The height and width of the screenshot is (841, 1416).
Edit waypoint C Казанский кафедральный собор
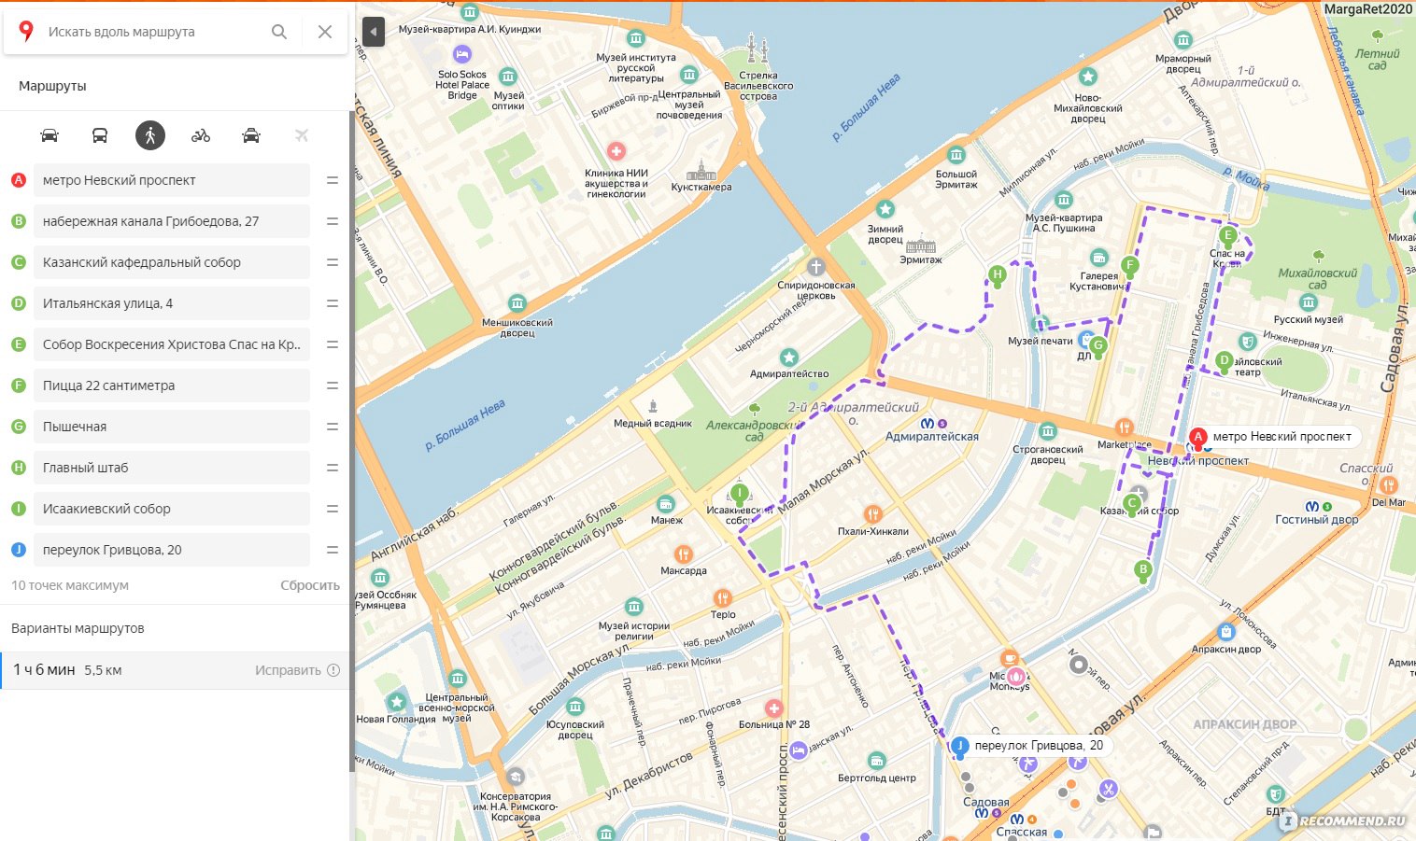click(172, 262)
